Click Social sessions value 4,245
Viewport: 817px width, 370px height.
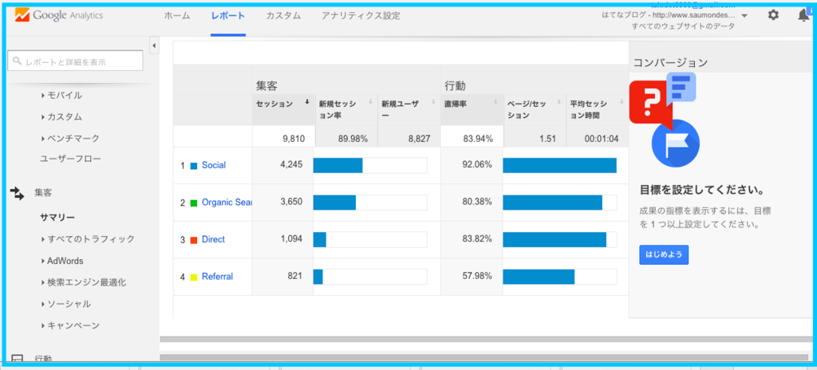coord(291,165)
